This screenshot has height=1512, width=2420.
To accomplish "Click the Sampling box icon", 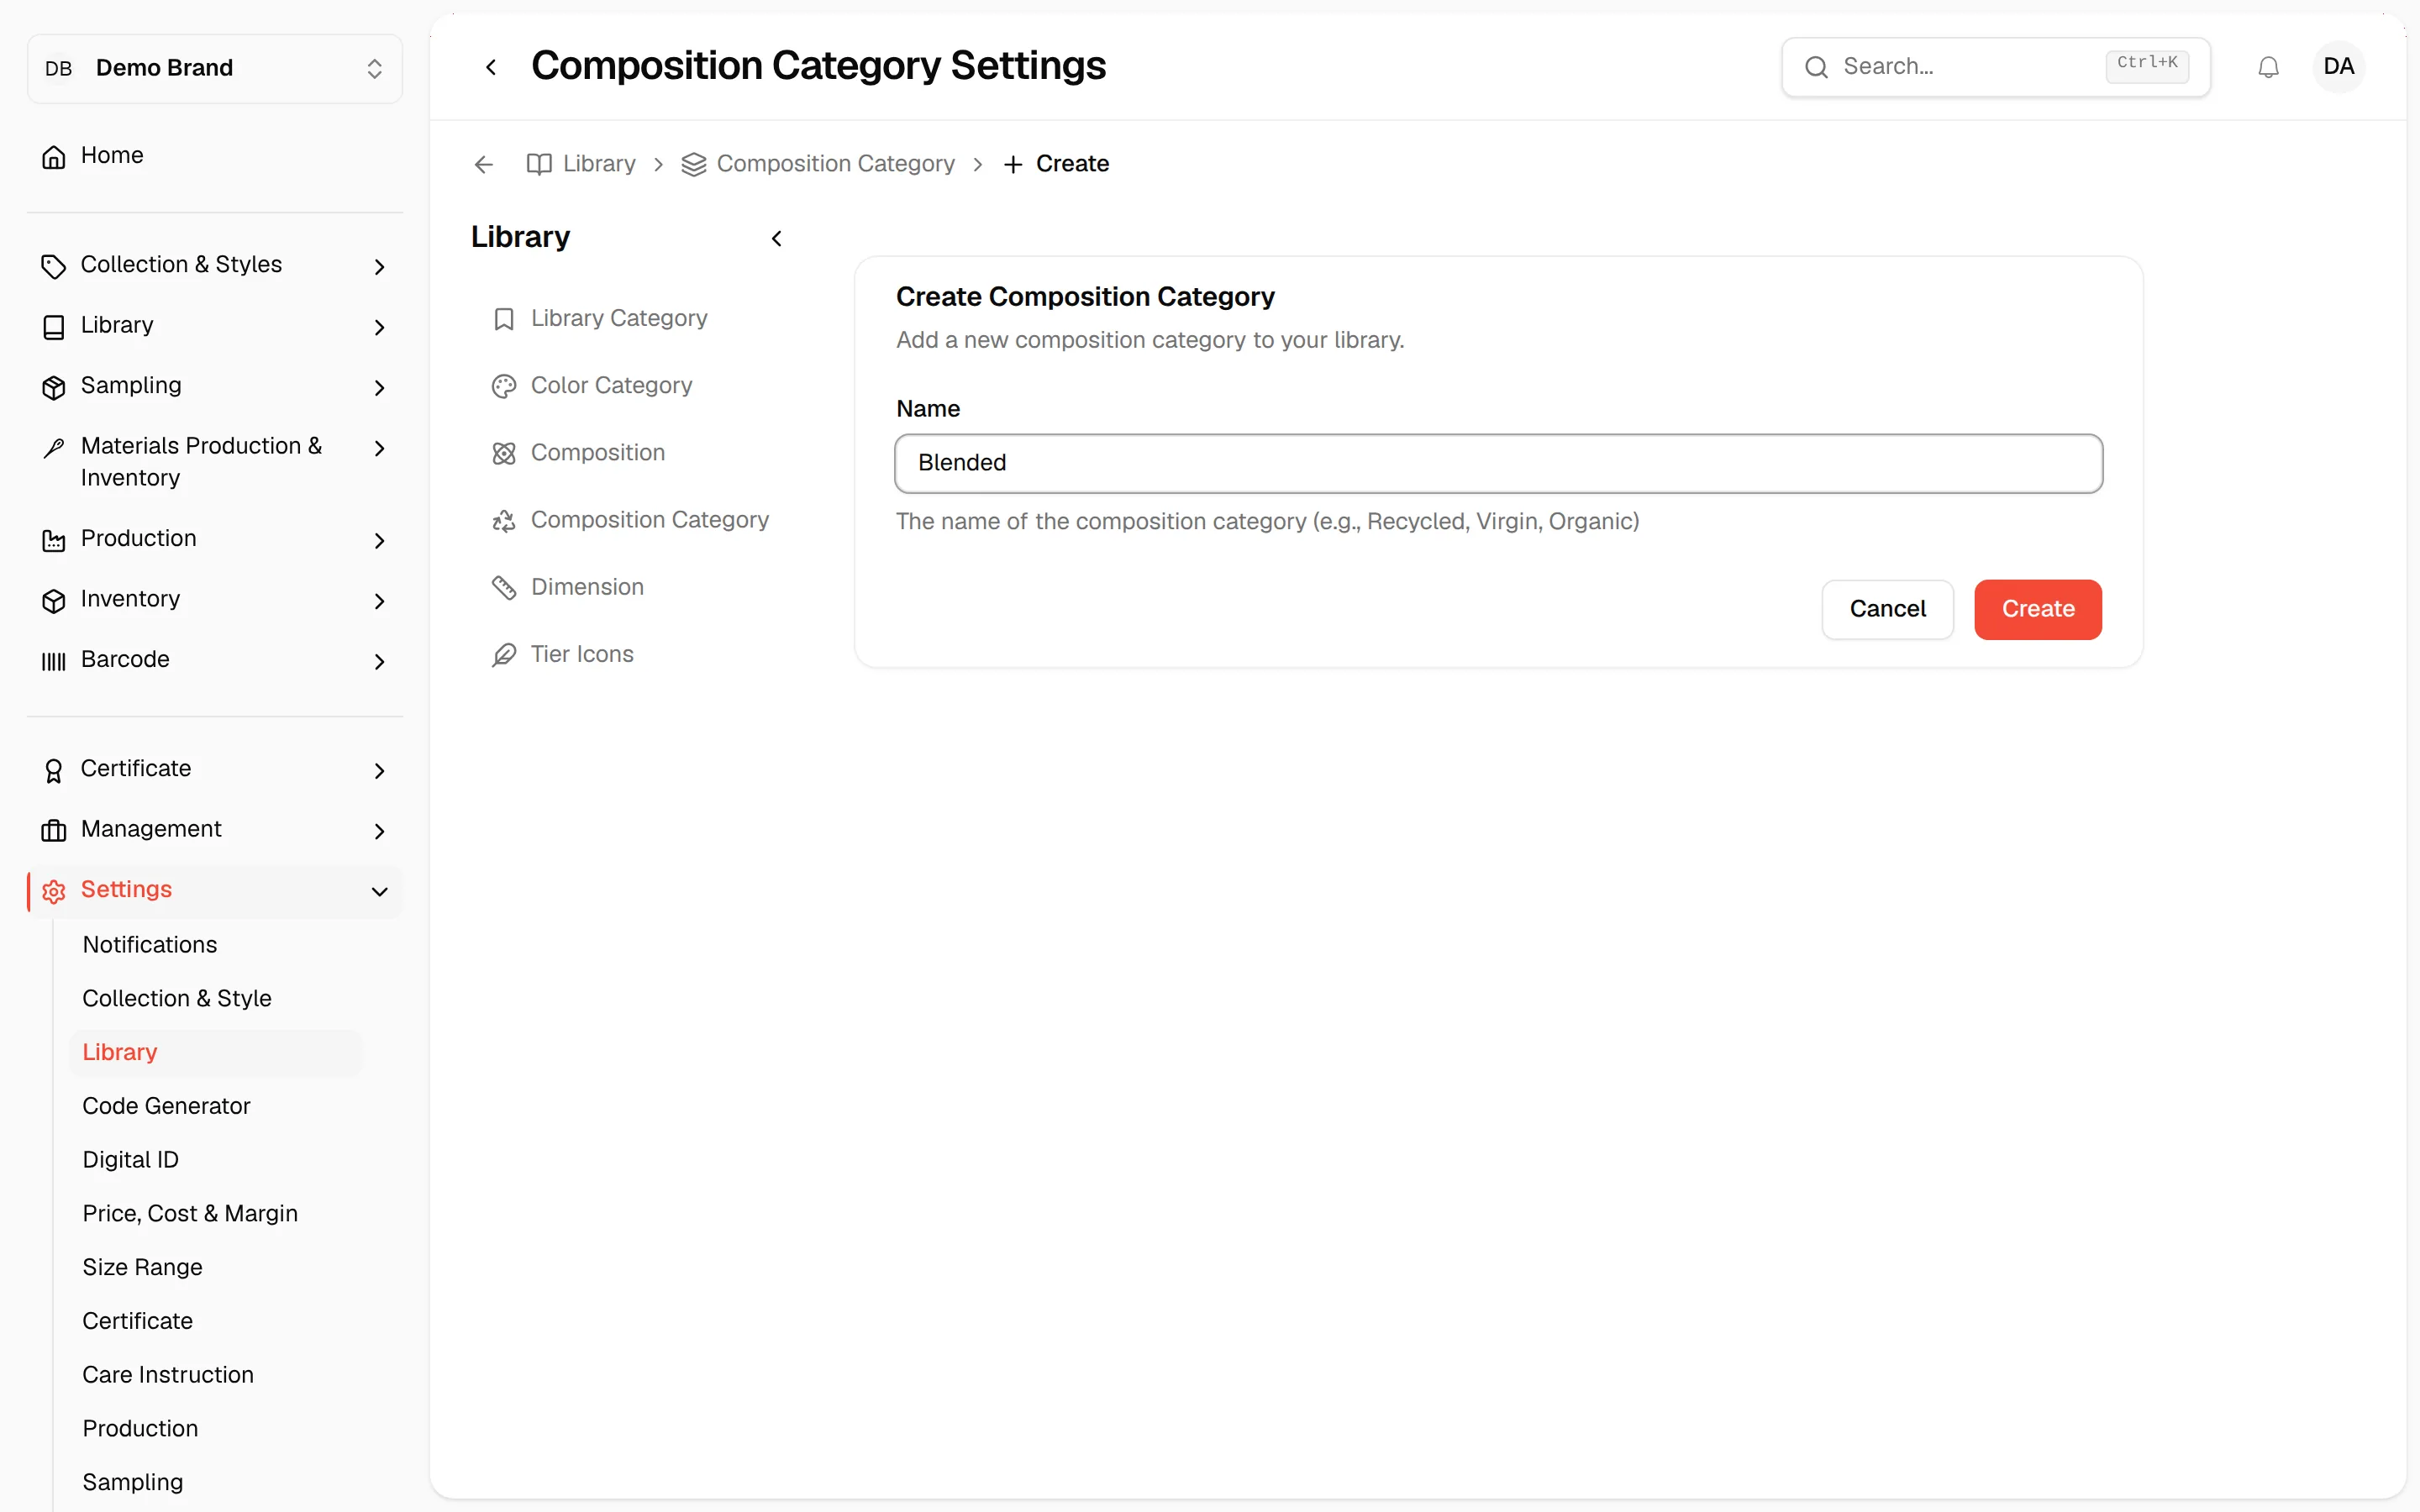I will [54, 387].
